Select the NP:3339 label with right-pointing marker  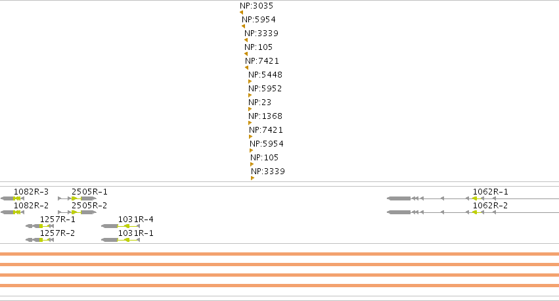tap(268, 172)
